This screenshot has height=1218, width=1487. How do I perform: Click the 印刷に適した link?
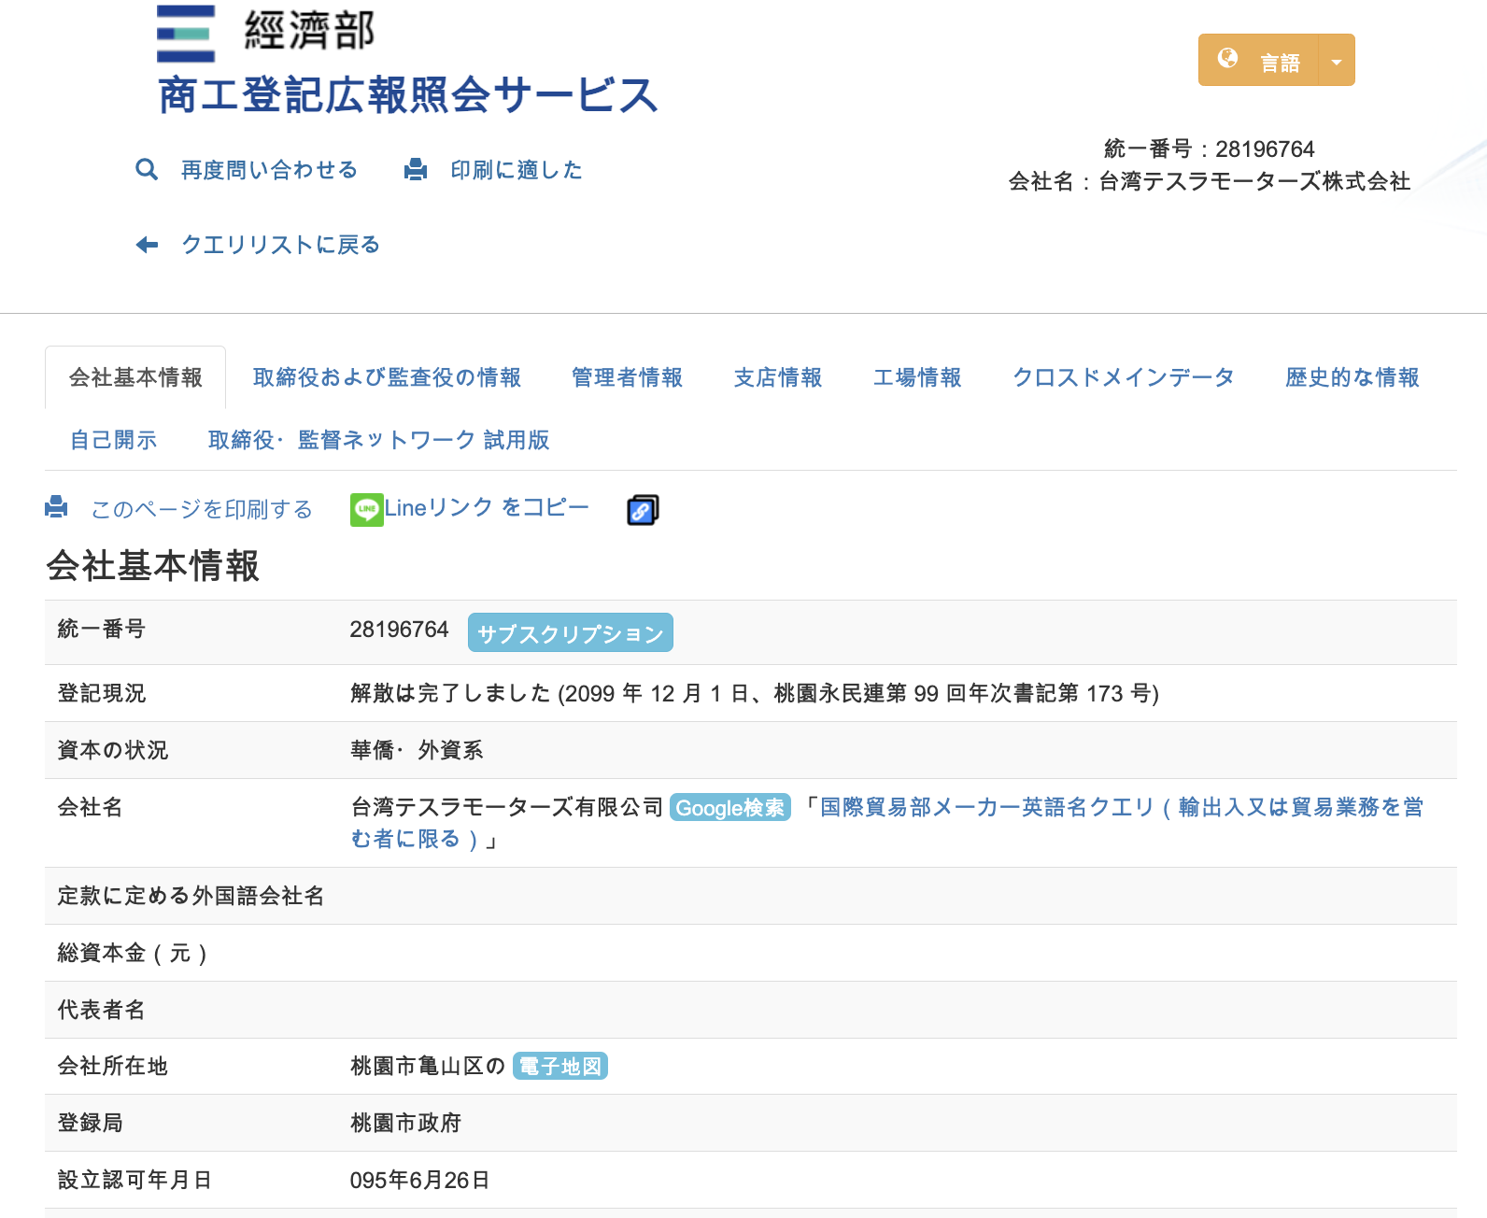pyautogui.click(x=517, y=170)
